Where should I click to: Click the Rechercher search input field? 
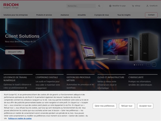point(81,6)
